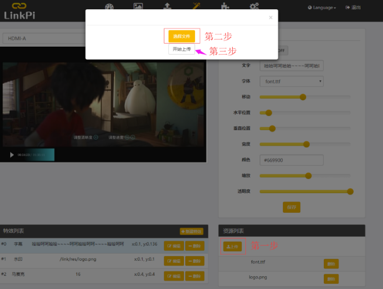Open the magic wand effects icon in top navigation
This screenshot has height=289, width=383.
point(196,6)
